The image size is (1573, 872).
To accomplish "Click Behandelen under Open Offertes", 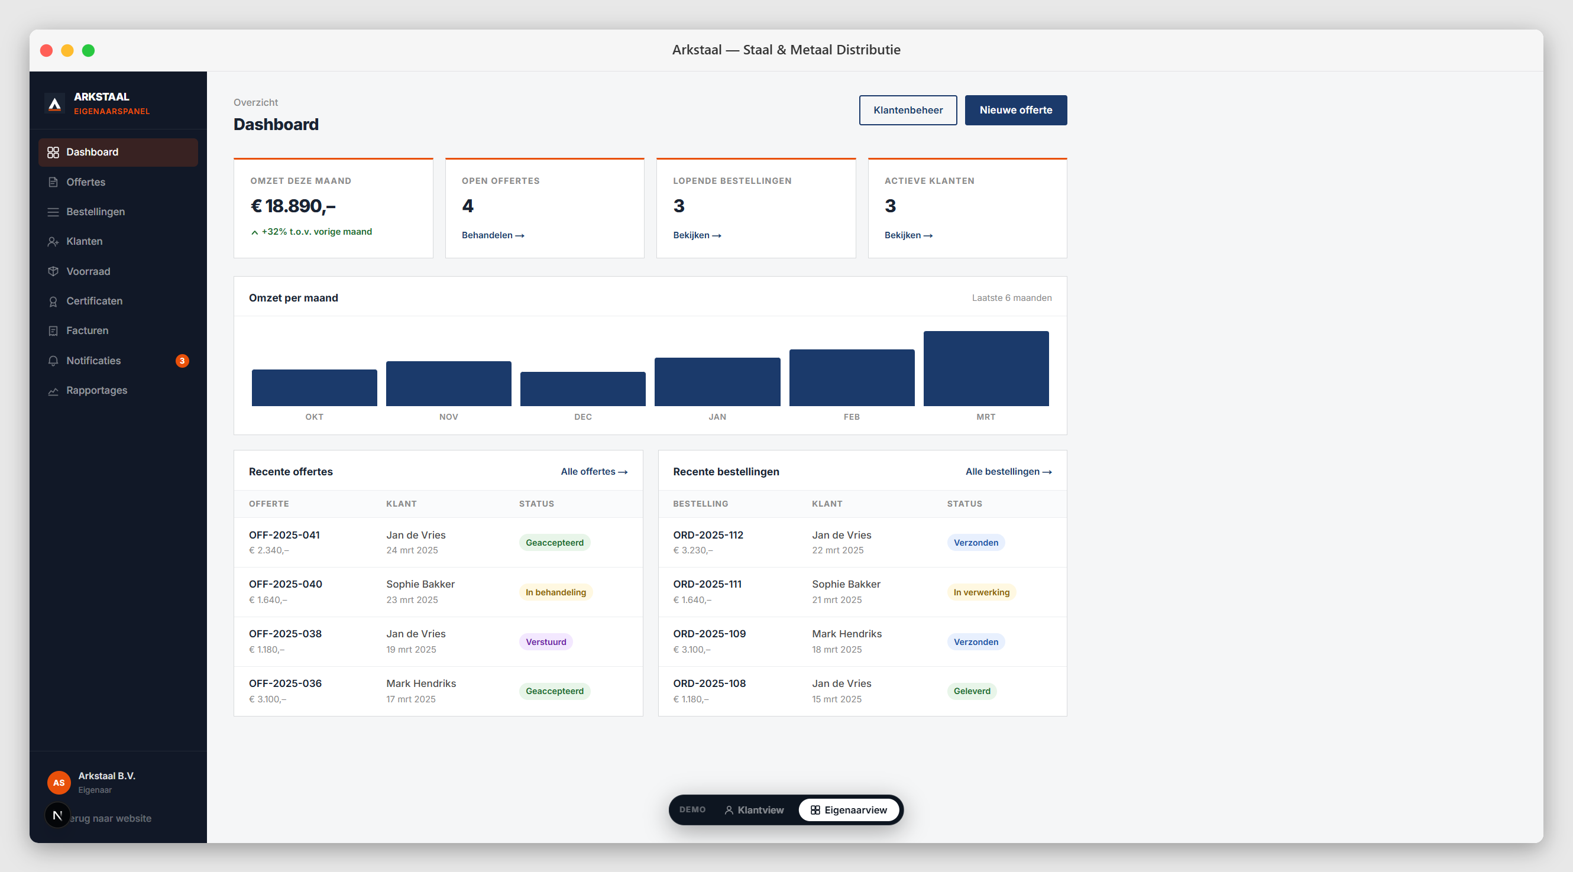I will coord(493,235).
